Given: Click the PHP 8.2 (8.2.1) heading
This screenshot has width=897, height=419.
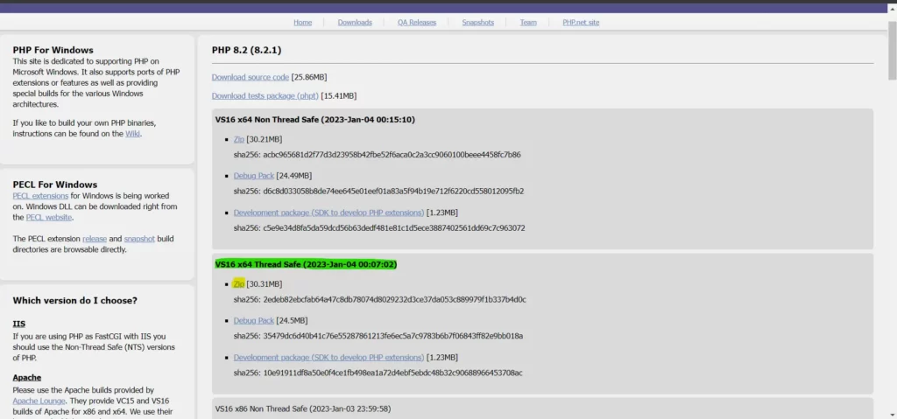Looking at the screenshot, I should tap(246, 51).
